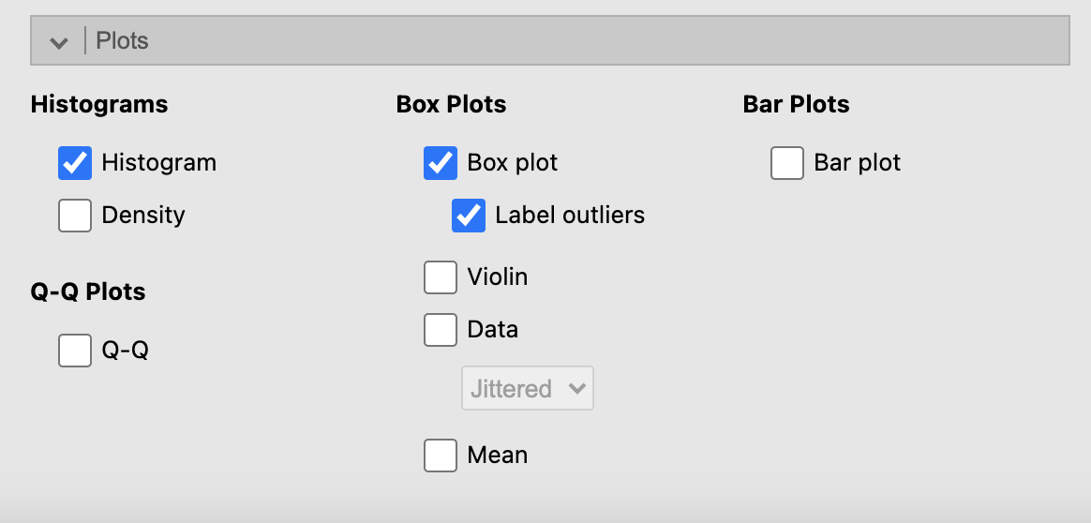This screenshot has width=1091, height=523.
Task: Click the Plots section header bar
Action: pyautogui.click(x=562, y=41)
